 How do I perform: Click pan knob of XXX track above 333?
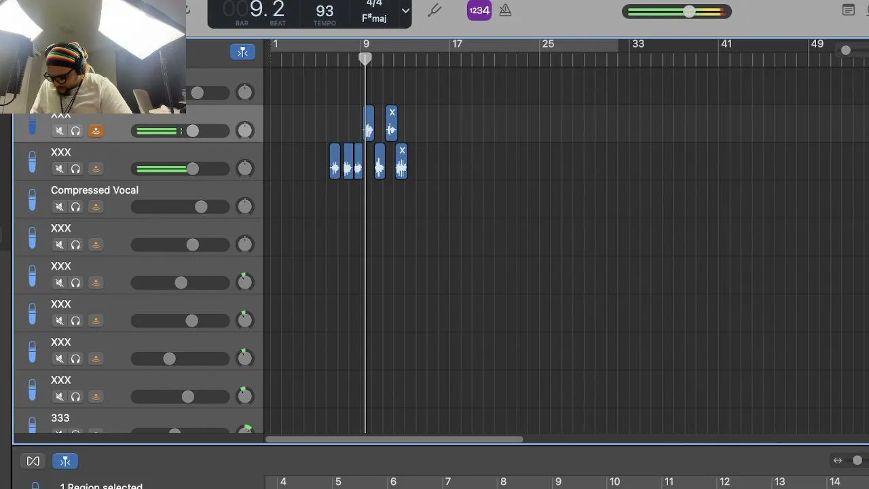[x=245, y=395]
